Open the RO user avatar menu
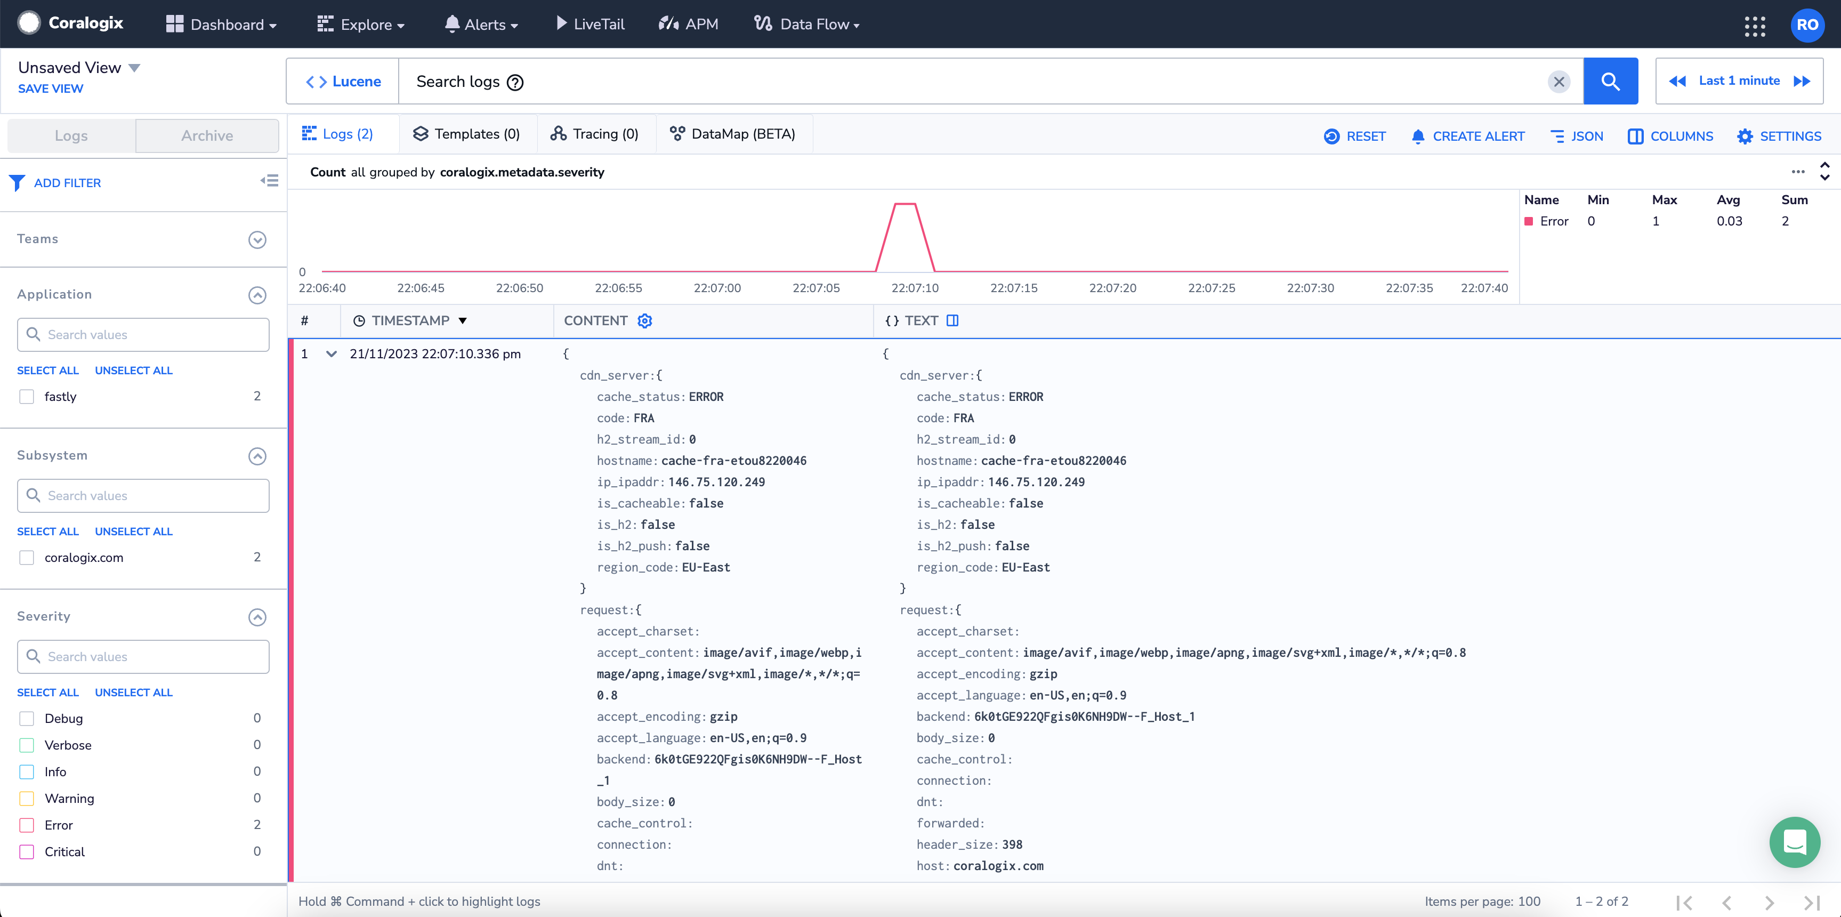Viewport: 1841px width, 917px height. pos(1807,25)
